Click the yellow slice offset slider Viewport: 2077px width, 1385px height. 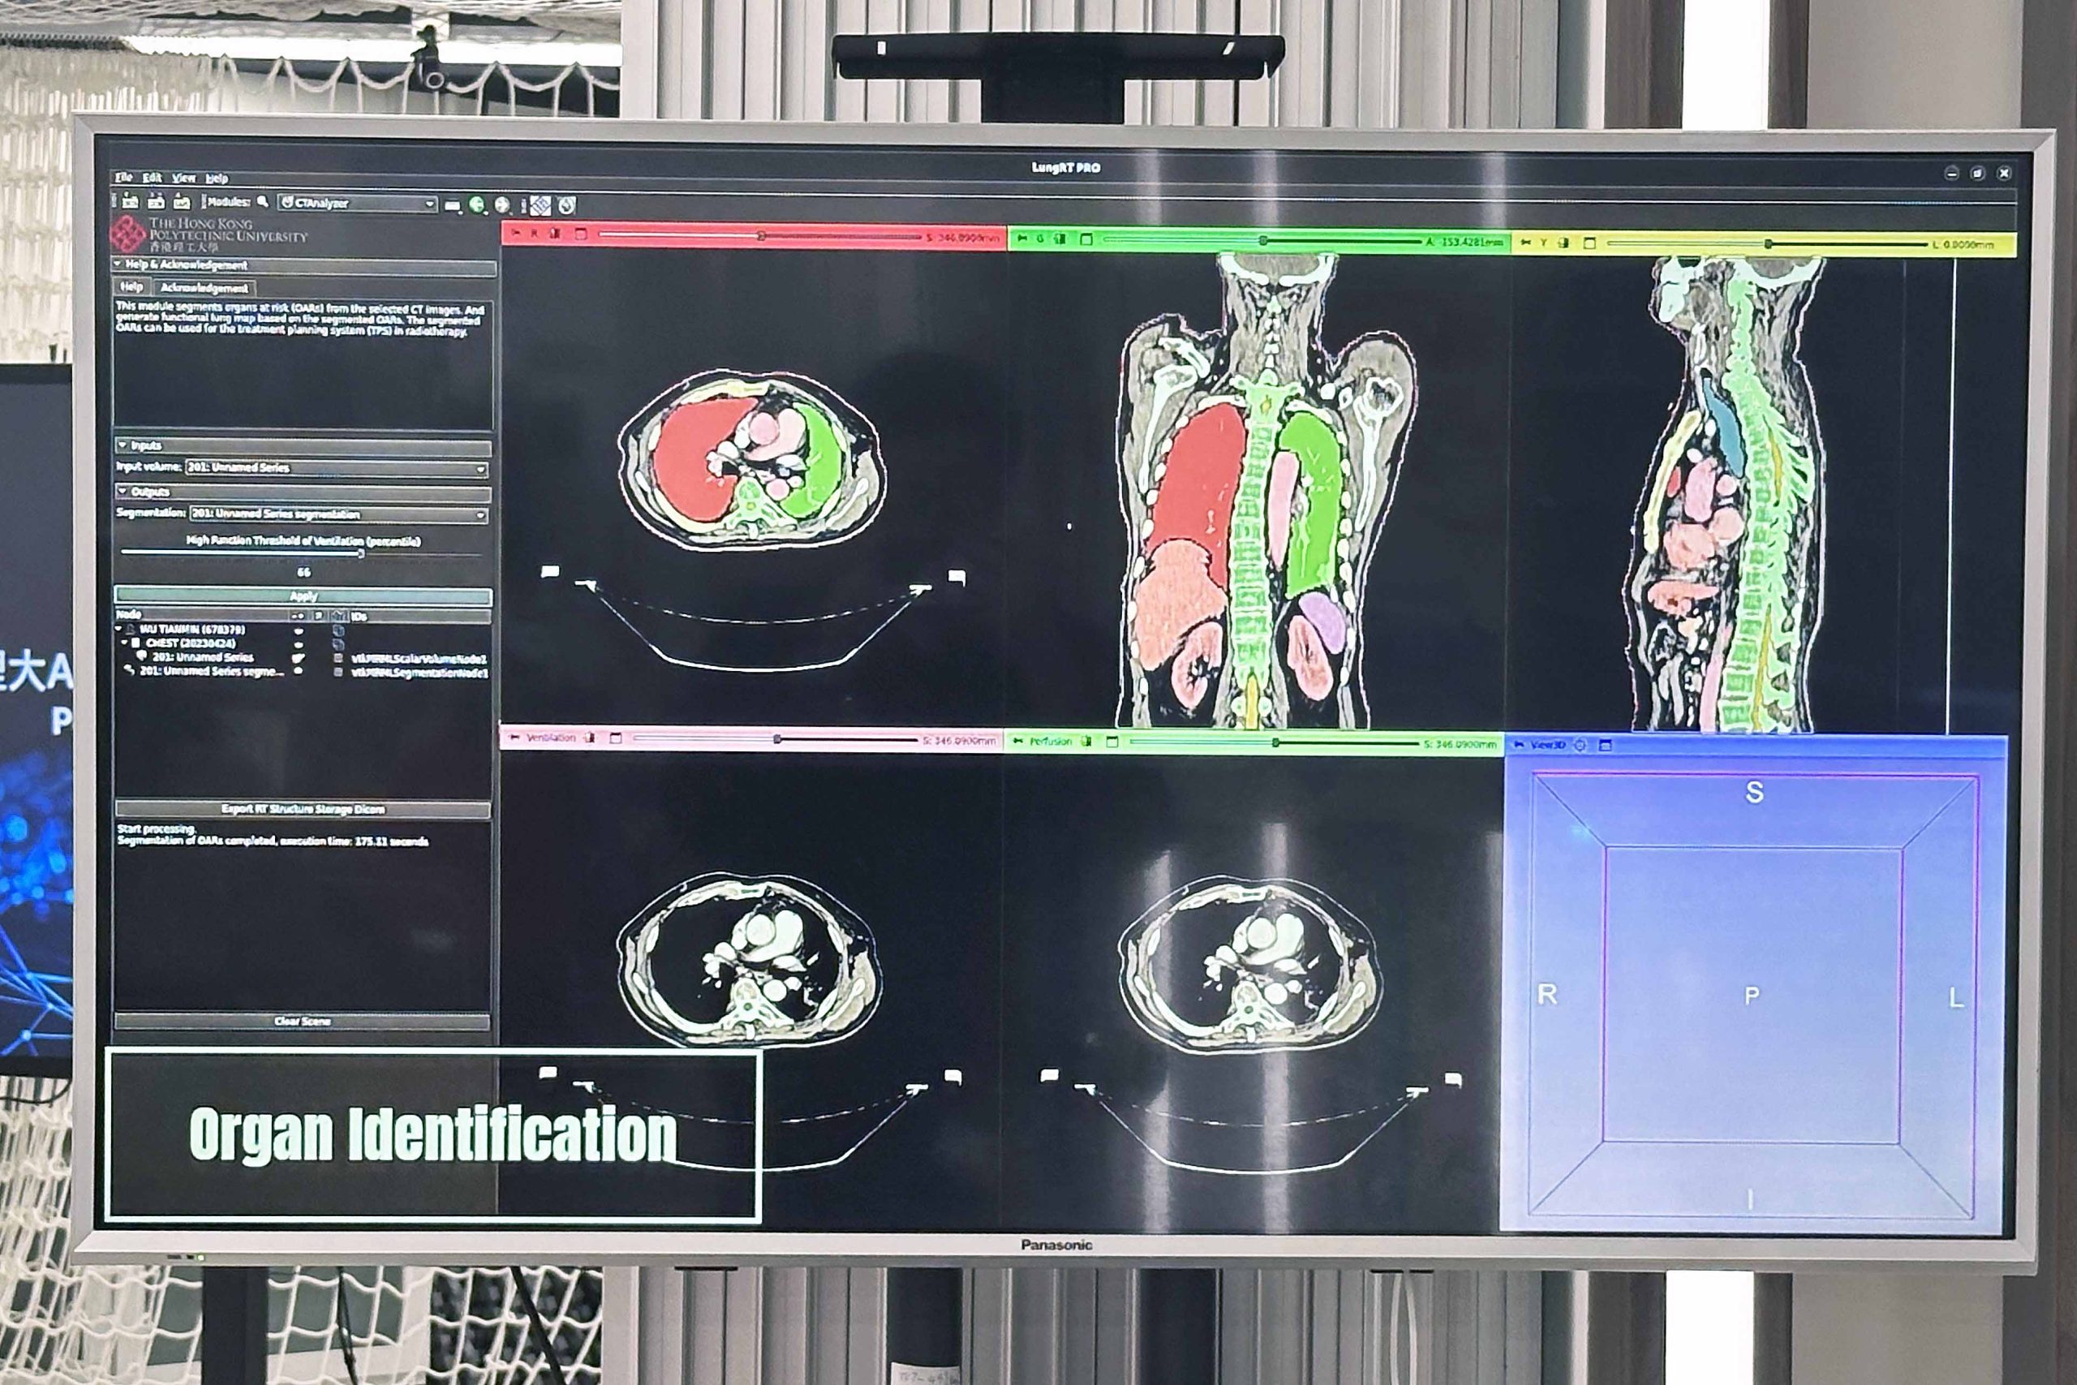click(1768, 243)
